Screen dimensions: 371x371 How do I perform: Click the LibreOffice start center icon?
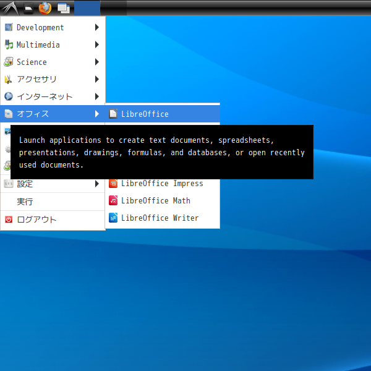(x=113, y=114)
